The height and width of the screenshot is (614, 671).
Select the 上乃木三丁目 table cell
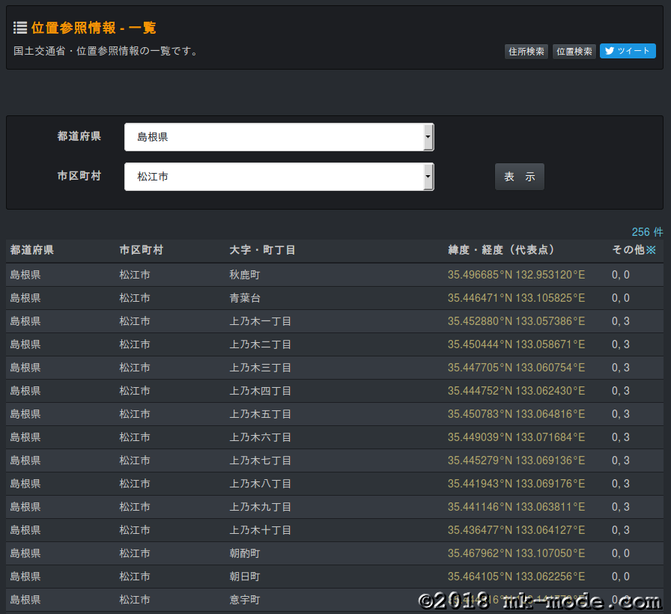(x=260, y=368)
